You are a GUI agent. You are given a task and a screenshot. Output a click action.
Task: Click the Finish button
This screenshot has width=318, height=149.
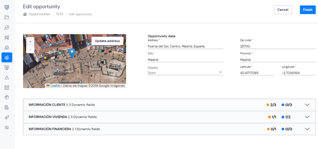[x=308, y=10]
